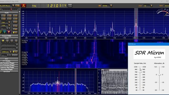Collapse the Audio panel header

pos(9,38)
